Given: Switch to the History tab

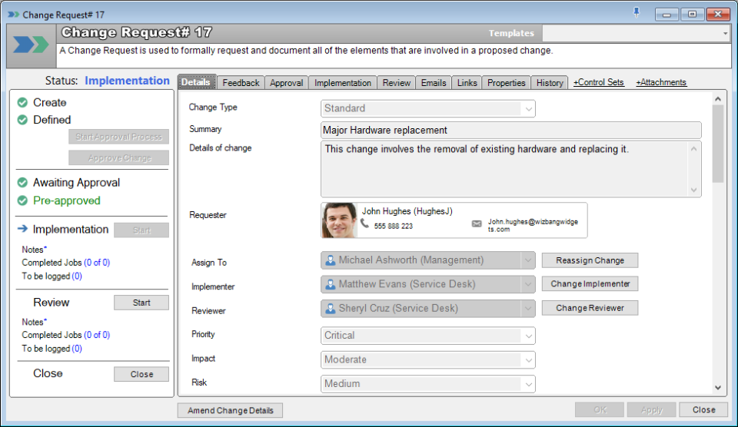Looking at the screenshot, I should pyautogui.click(x=549, y=83).
